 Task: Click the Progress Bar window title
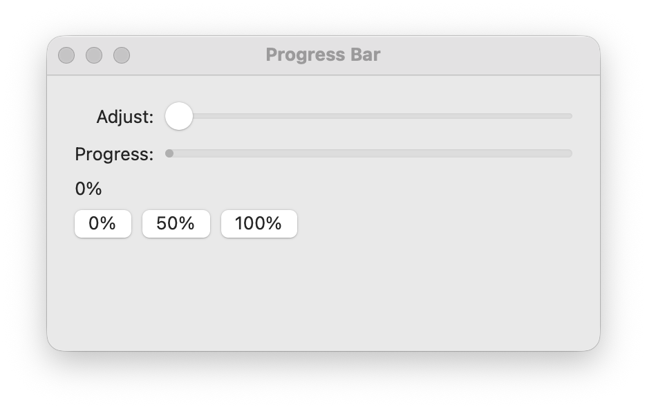323,55
